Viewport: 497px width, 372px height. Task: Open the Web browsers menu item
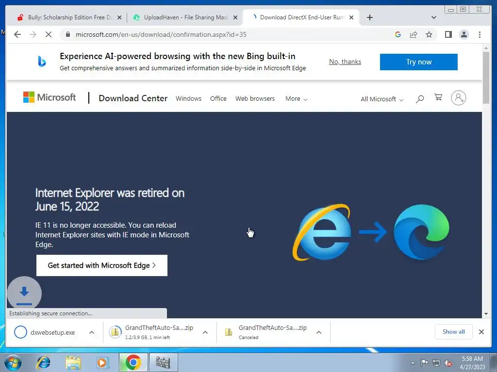click(255, 99)
